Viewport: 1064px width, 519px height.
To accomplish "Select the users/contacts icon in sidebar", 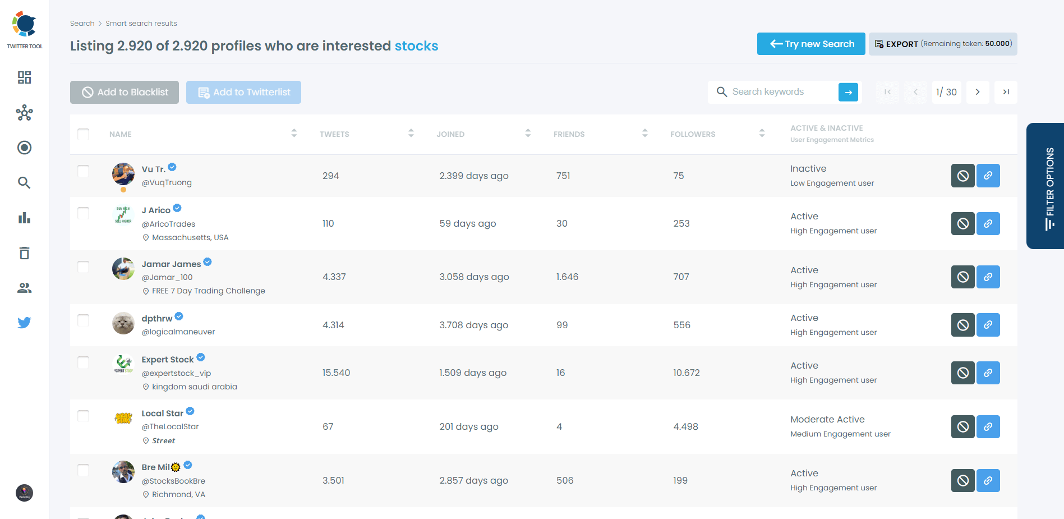I will (24, 288).
